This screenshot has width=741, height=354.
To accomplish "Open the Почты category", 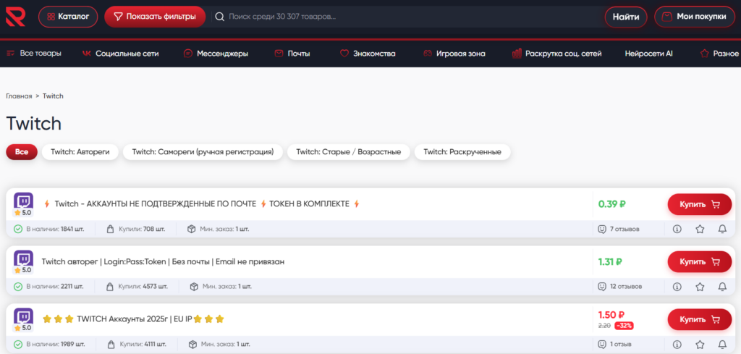I will pyautogui.click(x=292, y=54).
